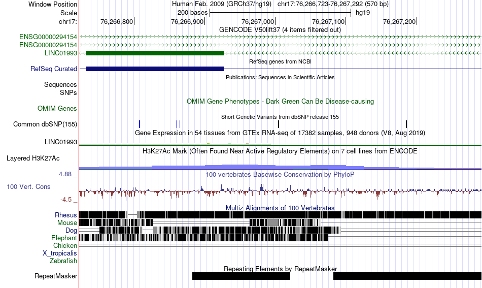Image resolution: width=482 pixels, height=288 pixels.
Task: Open the Common dbSNP(155) track label
Action: (x=45, y=124)
